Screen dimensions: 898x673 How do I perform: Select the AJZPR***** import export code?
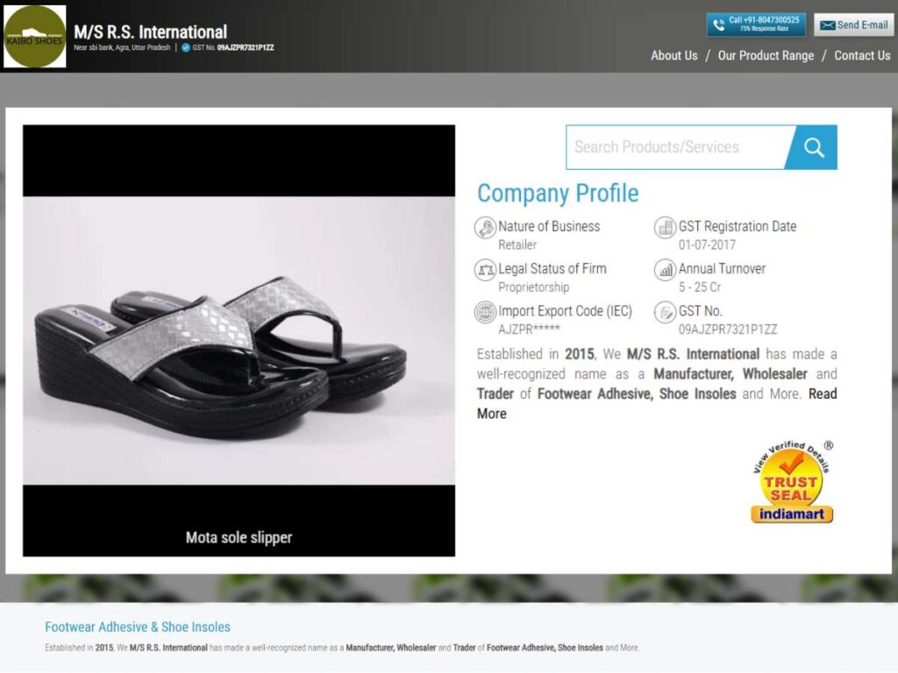pos(529,329)
